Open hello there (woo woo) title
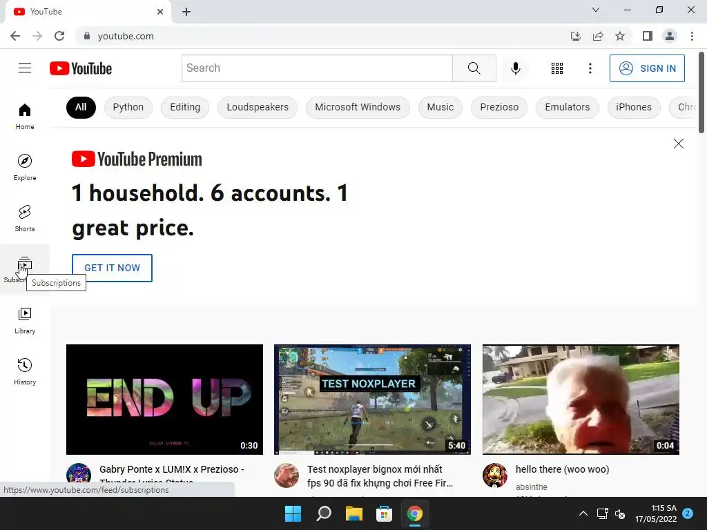This screenshot has width=707, height=530. click(x=562, y=469)
